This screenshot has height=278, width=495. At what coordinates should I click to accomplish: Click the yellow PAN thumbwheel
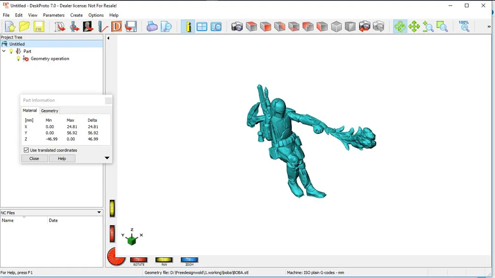[164, 260]
